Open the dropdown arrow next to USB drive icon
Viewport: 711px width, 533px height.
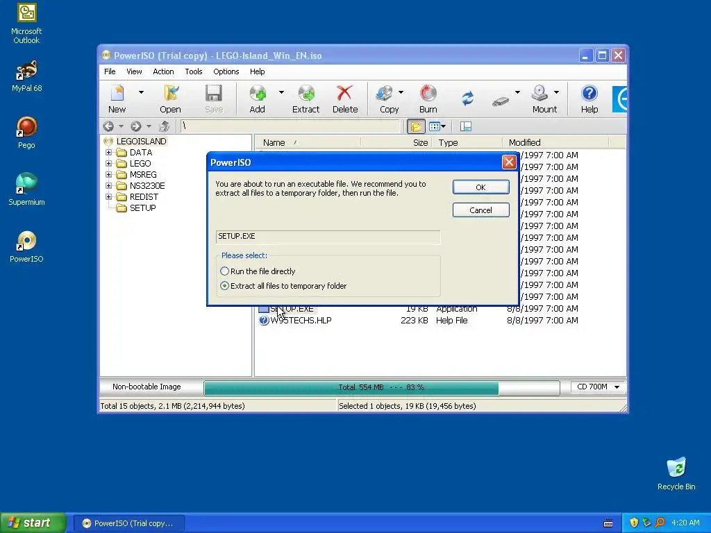pos(517,92)
